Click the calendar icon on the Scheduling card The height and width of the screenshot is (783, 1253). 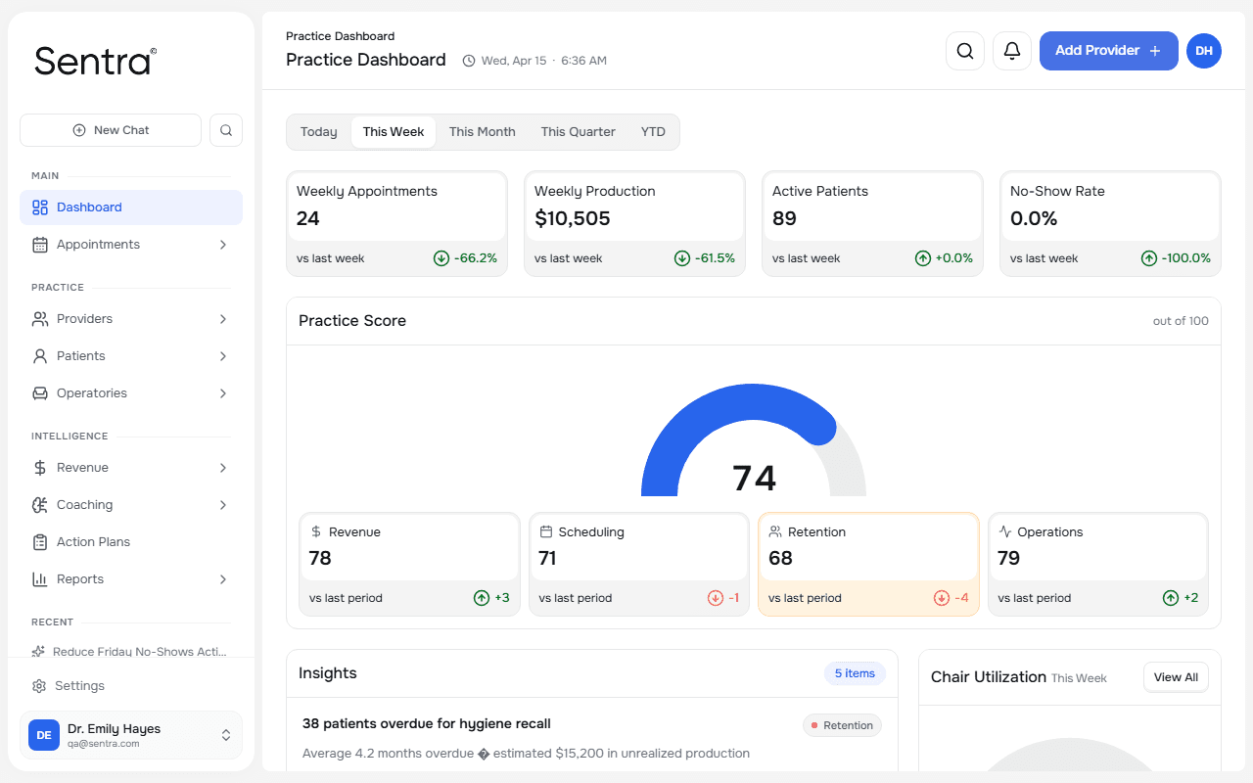point(546,531)
